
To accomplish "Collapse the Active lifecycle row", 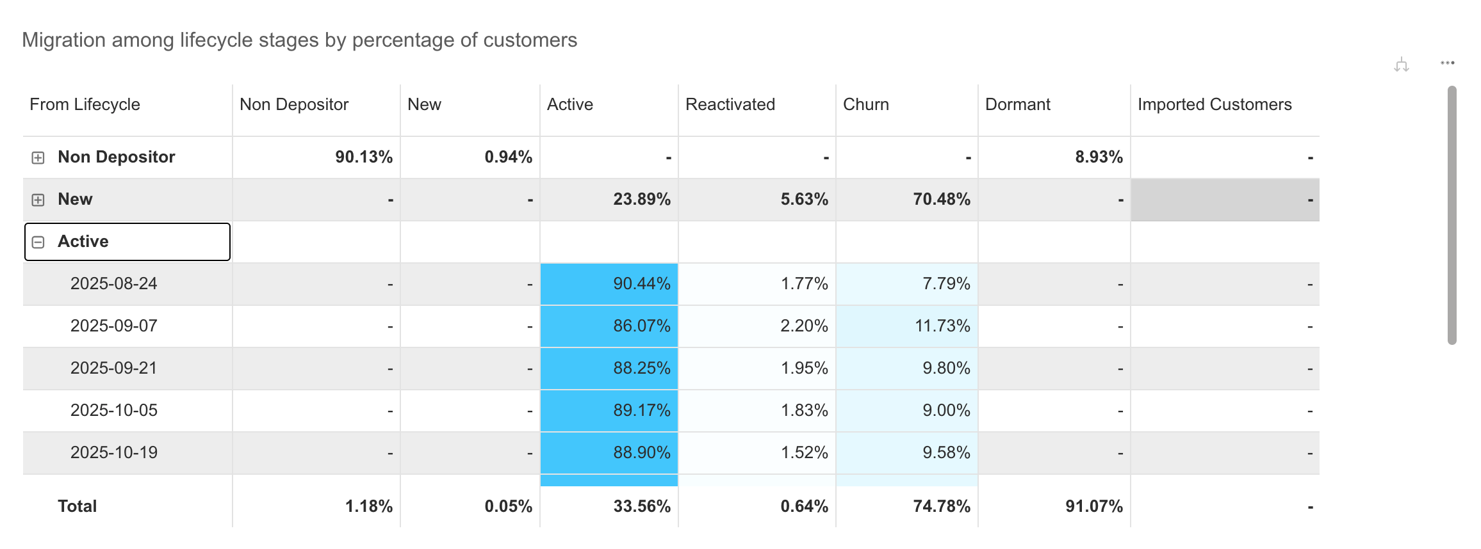I will 38,242.
